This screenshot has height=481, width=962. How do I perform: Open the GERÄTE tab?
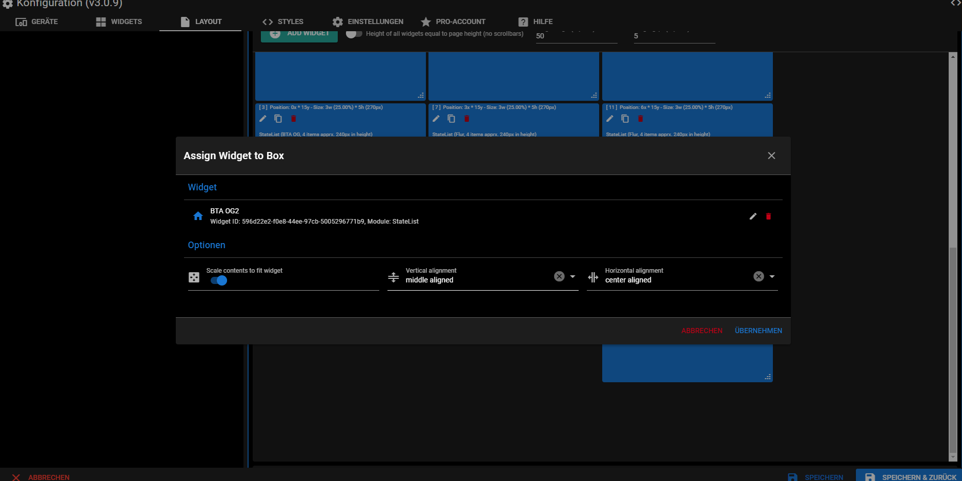36,21
